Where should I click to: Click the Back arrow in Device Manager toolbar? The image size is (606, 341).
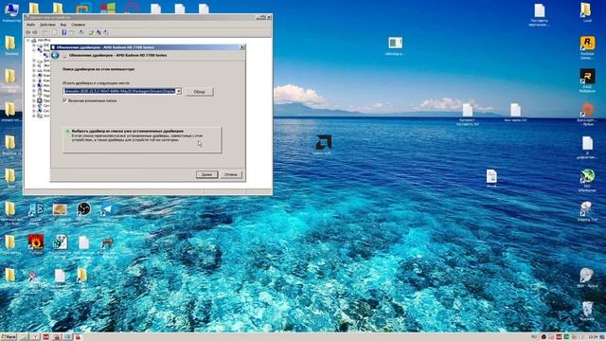(x=27, y=32)
